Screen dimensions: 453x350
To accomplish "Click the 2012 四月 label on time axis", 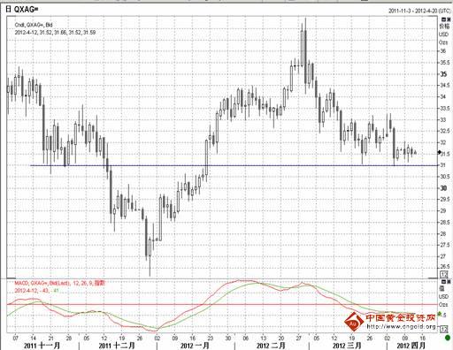I will click(x=411, y=346).
